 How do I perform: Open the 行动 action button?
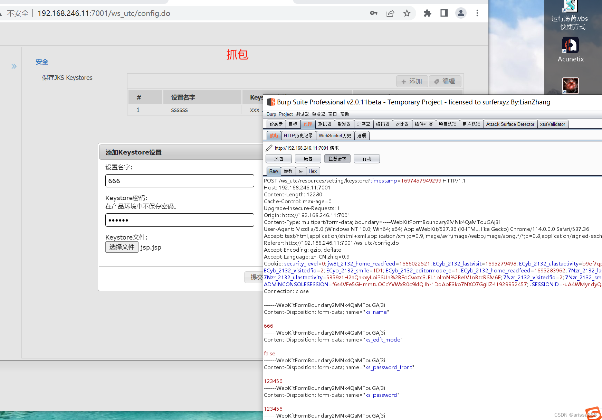click(x=367, y=159)
